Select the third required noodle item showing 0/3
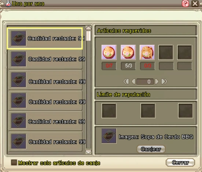Viewport: 202px width, 172px height. point(147,52)
